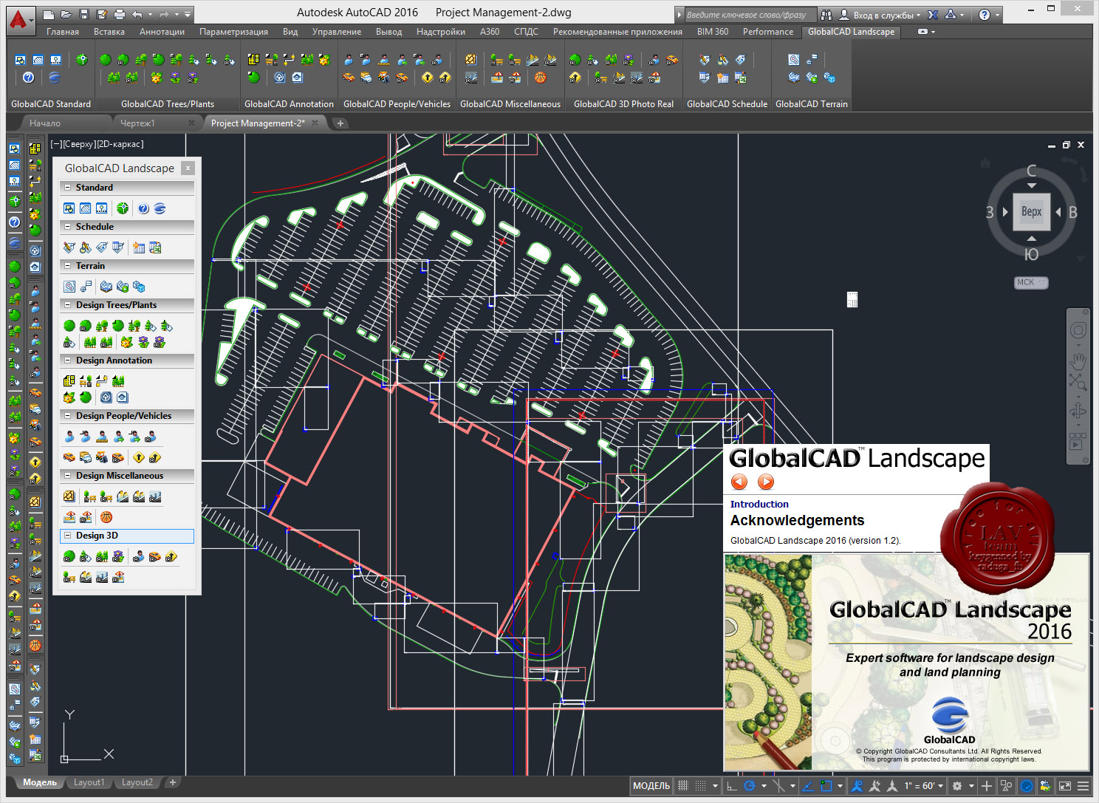Collapse the Design Annotation section
1099x803 pixels.
pyautogui.click(x=68, y=361)
